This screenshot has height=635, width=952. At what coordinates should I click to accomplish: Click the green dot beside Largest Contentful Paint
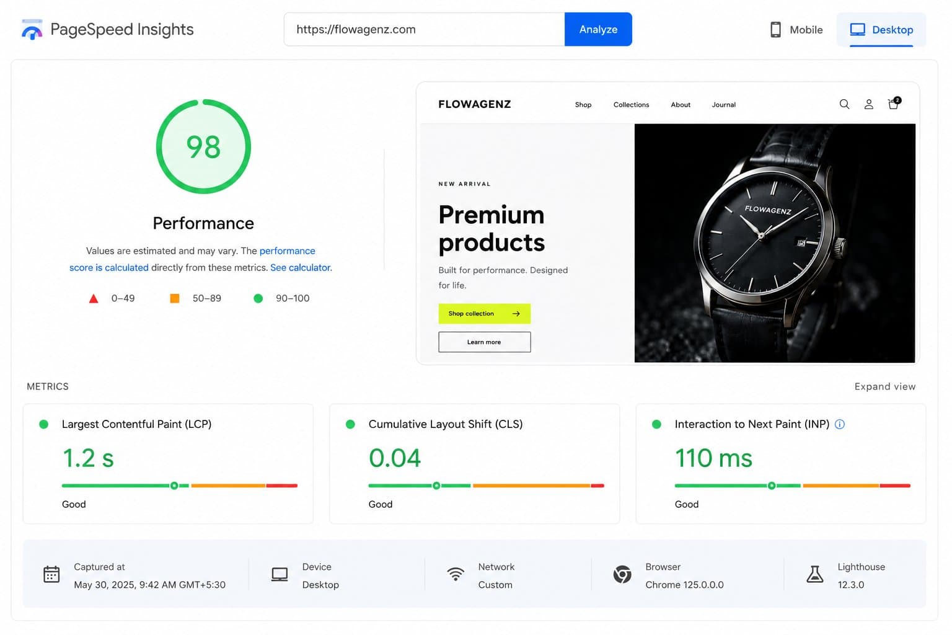pos(43,424)
